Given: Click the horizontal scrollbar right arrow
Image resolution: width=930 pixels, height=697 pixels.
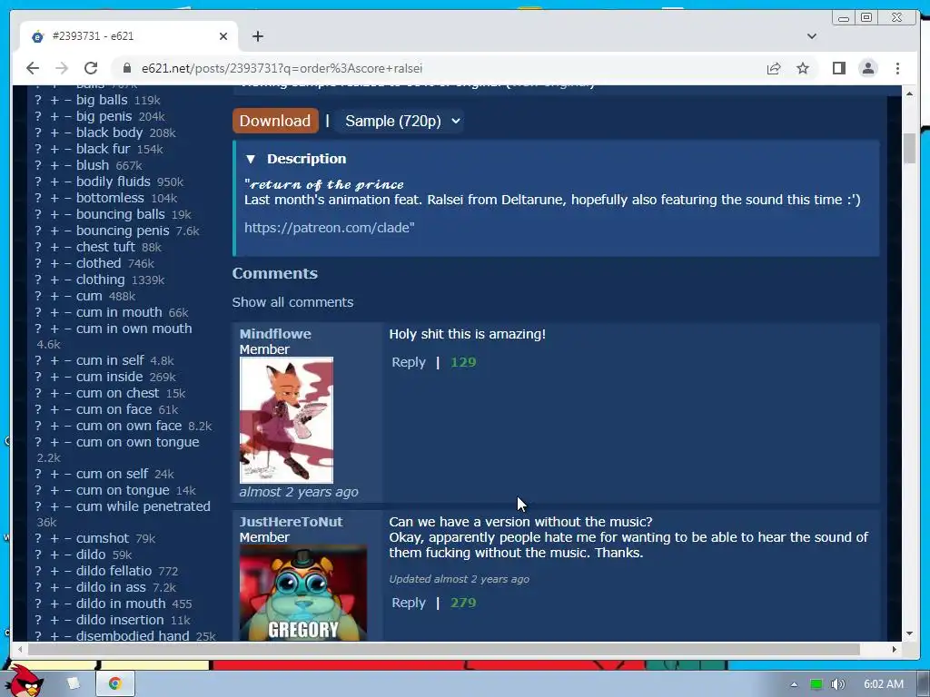Looking at the screenshot, I should pyautogui.click(x=895, y=649).
